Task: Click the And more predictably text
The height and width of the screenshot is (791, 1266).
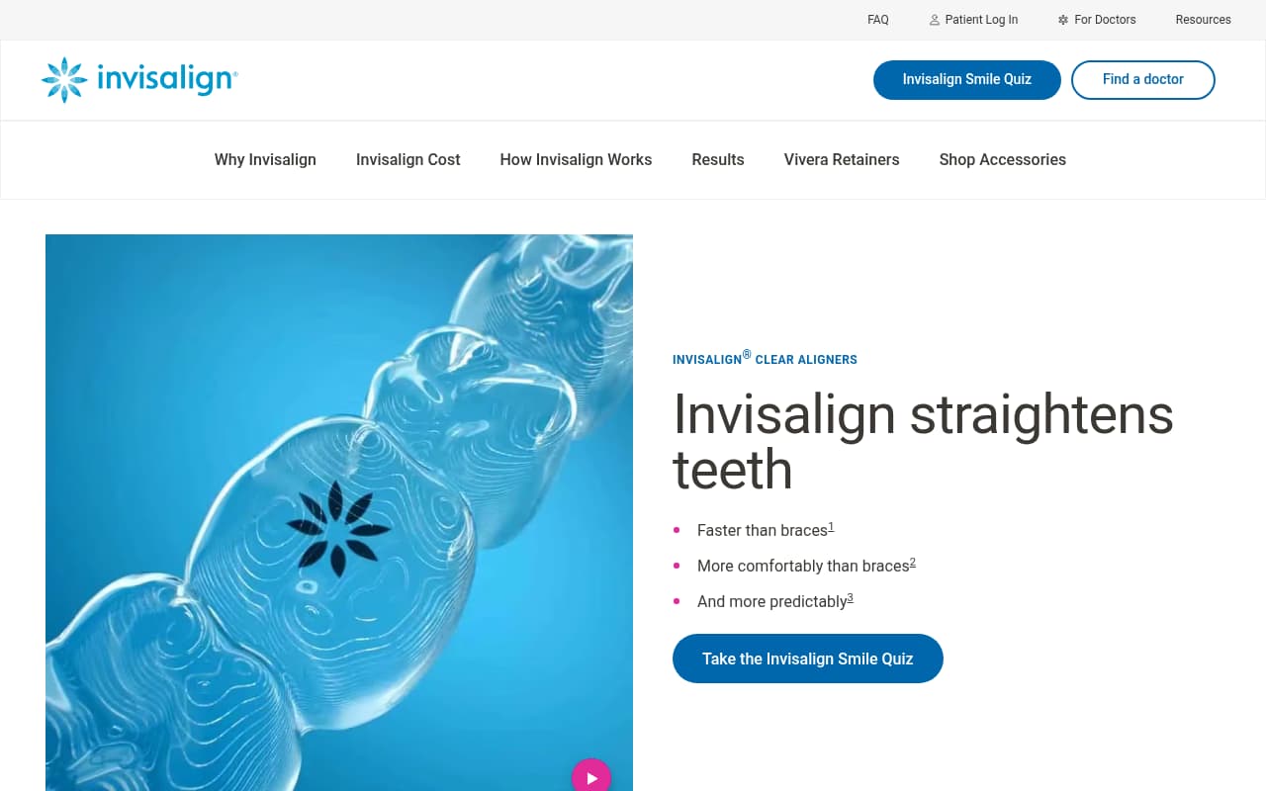Action: tap(772, 602)
